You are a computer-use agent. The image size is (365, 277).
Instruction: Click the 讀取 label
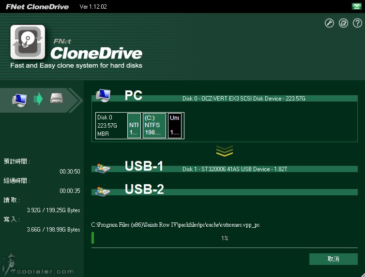point(12,200)
